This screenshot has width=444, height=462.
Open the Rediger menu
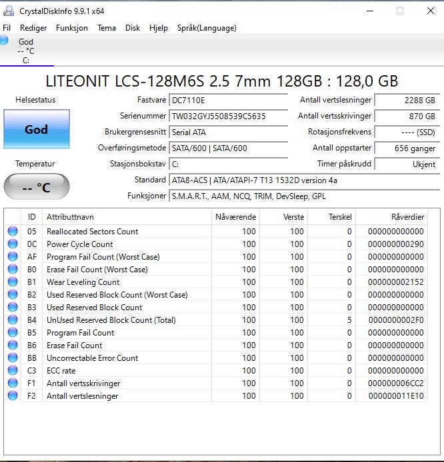[33, 28]
